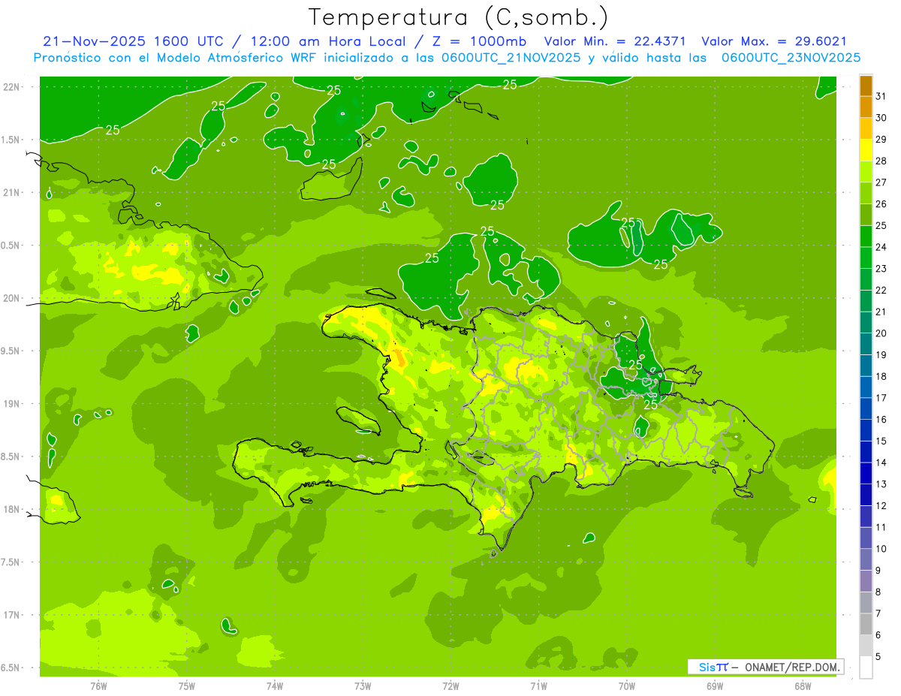The height and width of the screenshot is (696, 901).
Task: Select the "21-Nov-2025 1600 UTC" date text
Action: 134,41
